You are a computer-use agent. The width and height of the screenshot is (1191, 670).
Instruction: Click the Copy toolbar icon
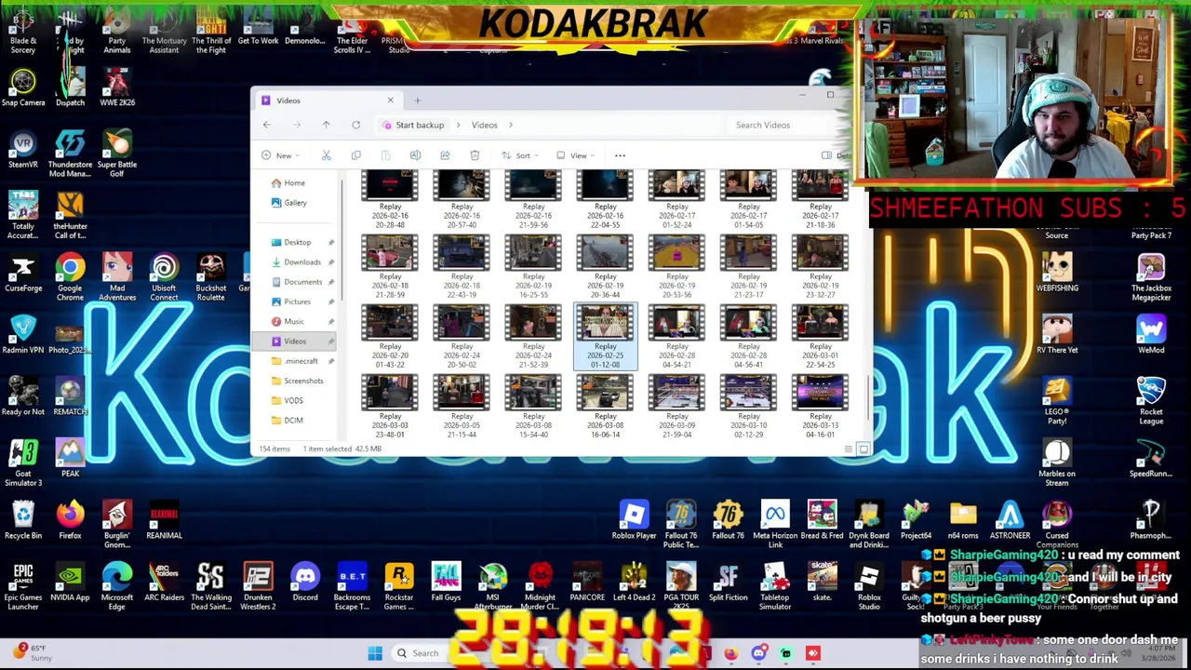[x=355, y=155]
